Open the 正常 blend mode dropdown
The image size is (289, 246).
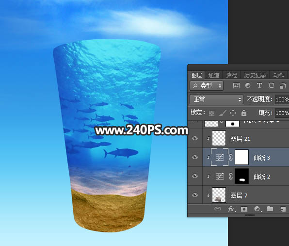coord(216,99)
